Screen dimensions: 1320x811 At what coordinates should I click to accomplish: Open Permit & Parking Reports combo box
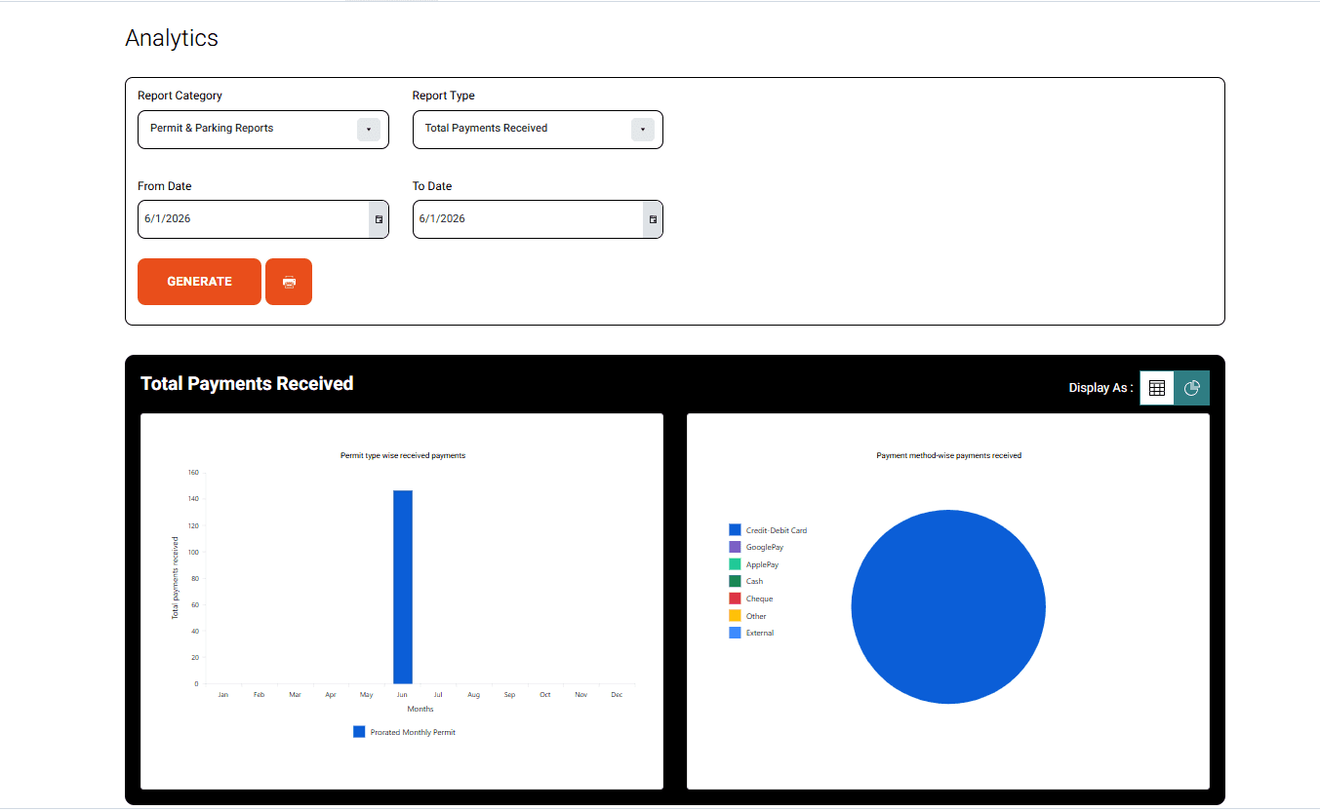click(263, 130)
